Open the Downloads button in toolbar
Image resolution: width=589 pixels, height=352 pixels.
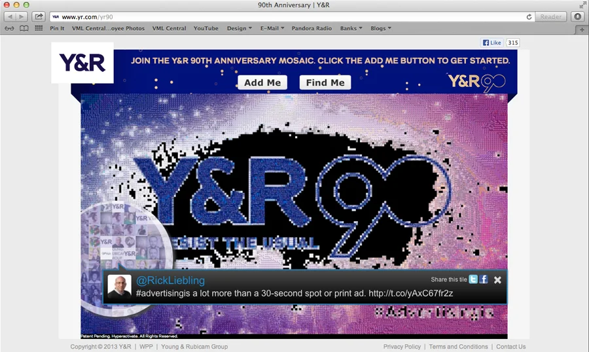click(x=578, y=16)
